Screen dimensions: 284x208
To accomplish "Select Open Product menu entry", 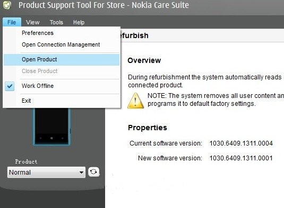I will click(x=62, y=60).
